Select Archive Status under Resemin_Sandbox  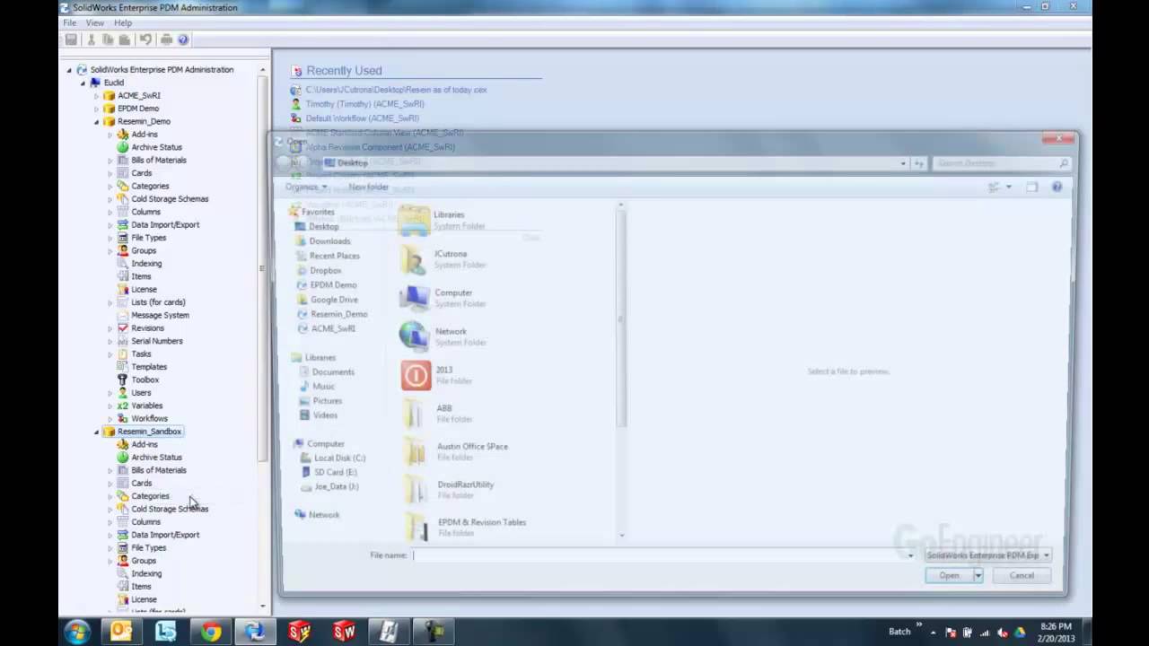click(156, 458)
